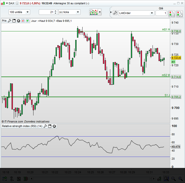Image resolution: width=185 pixels, height=183 pixels.
Task: Open Prix panel settings wrench
Action: click(x=10, y=21)
